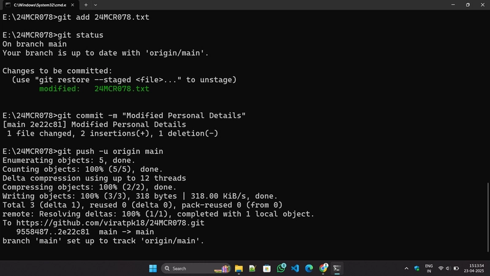Image resolution: width=490 pixels, height=276 pixels.
Task: Open the Windows Start menu
Action: click(153, 269)
